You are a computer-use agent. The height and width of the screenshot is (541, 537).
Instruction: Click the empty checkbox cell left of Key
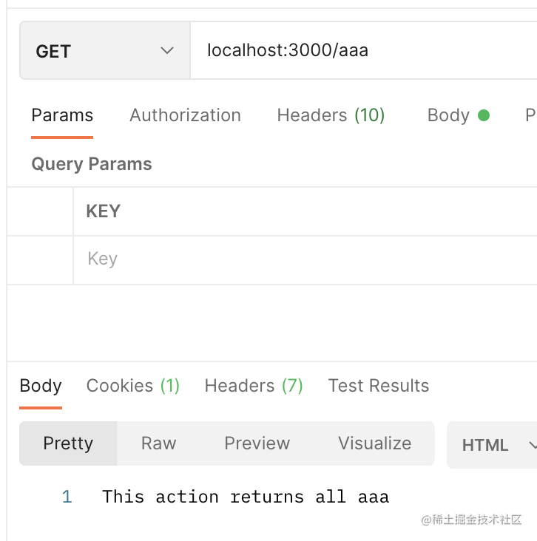[x=40, y=259]
